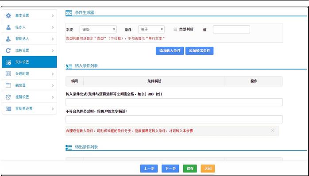Click the smart-select person icon beside 智能选人
This screenshot has height=176, width=309.
pos(8,39)
